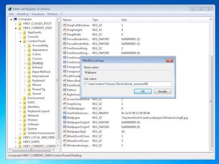
Task: Click the Registry Editor title bar icon
Action: pyautogui.click(x=10, y=9)
